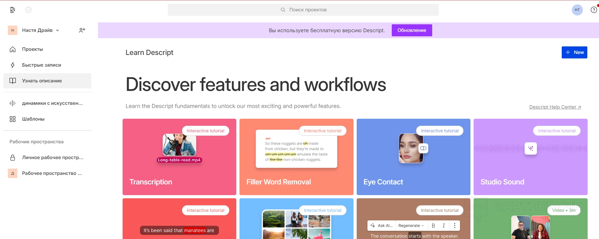This screenshot has width=599, height=239.
Task: Click the lock icon for personal workspace
Action: click(13, 158)
